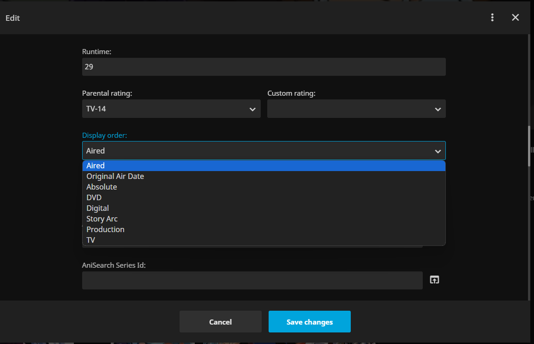534x344 pixels.
Task: Select Story Arc option
Action: [102, 219]
